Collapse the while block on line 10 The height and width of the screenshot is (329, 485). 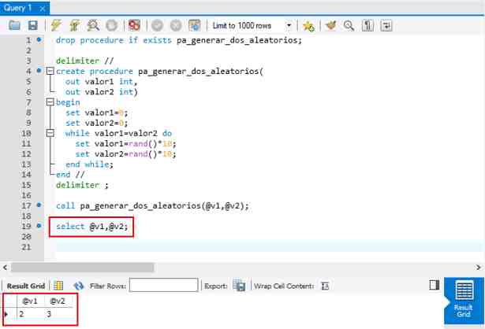(x=50, y=133)
